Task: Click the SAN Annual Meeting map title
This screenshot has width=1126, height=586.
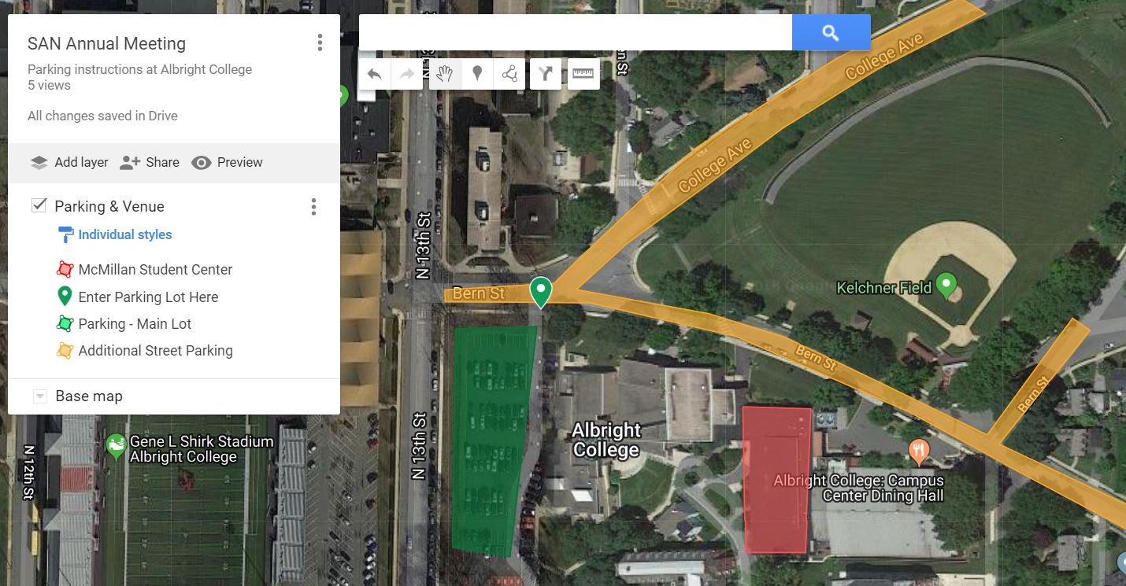Action: pos(106,44)
